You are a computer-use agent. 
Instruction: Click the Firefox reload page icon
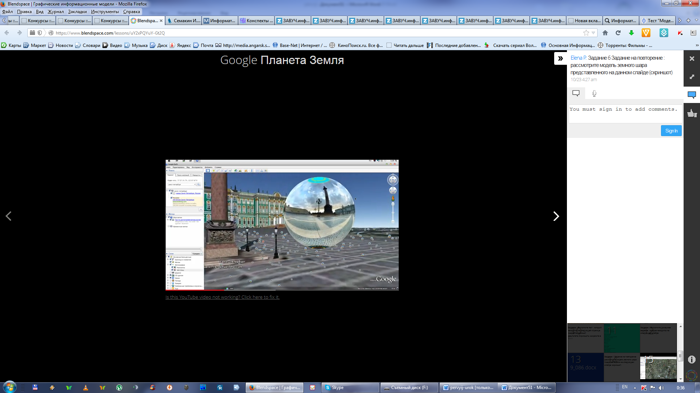(x=618, y=33)
